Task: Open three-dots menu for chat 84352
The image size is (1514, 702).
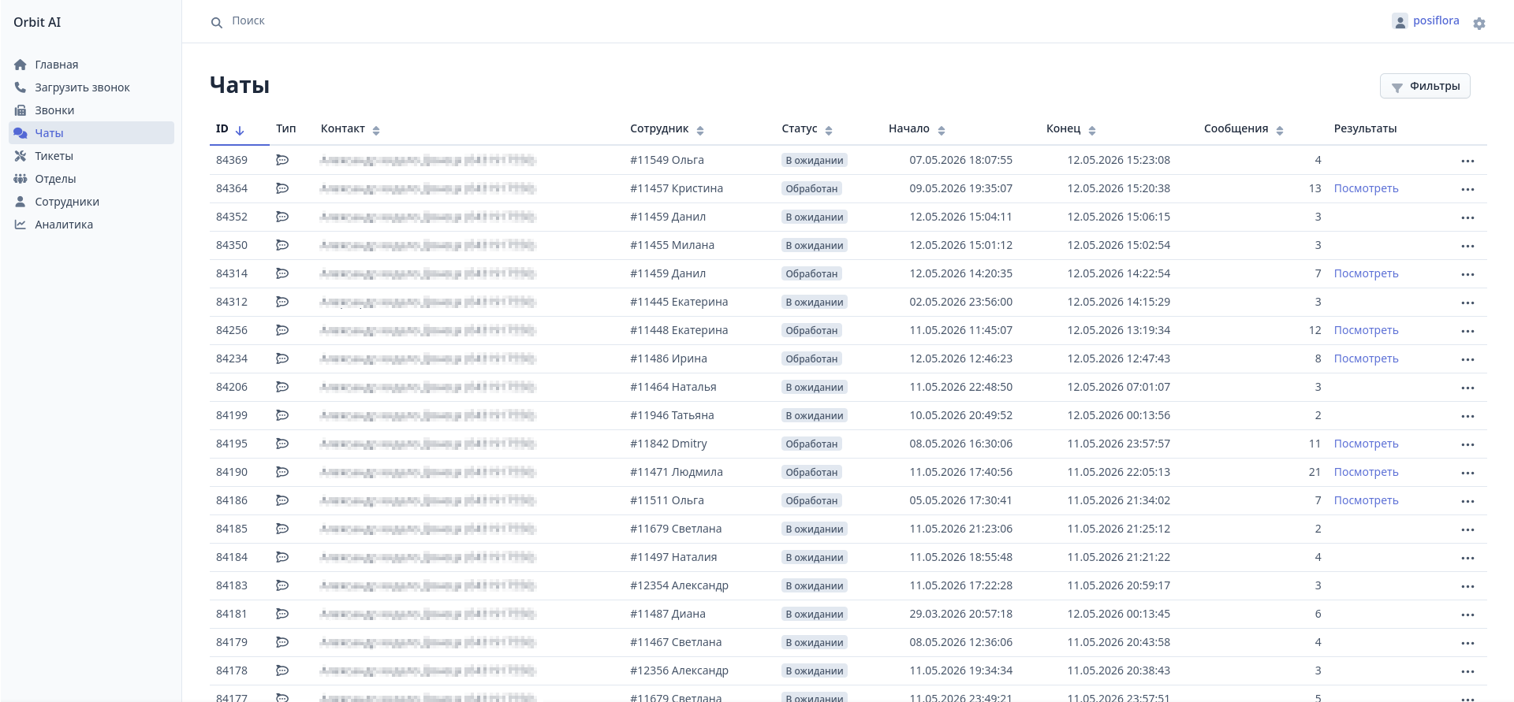Action: pyautogui.click(x=1467, y=217)
